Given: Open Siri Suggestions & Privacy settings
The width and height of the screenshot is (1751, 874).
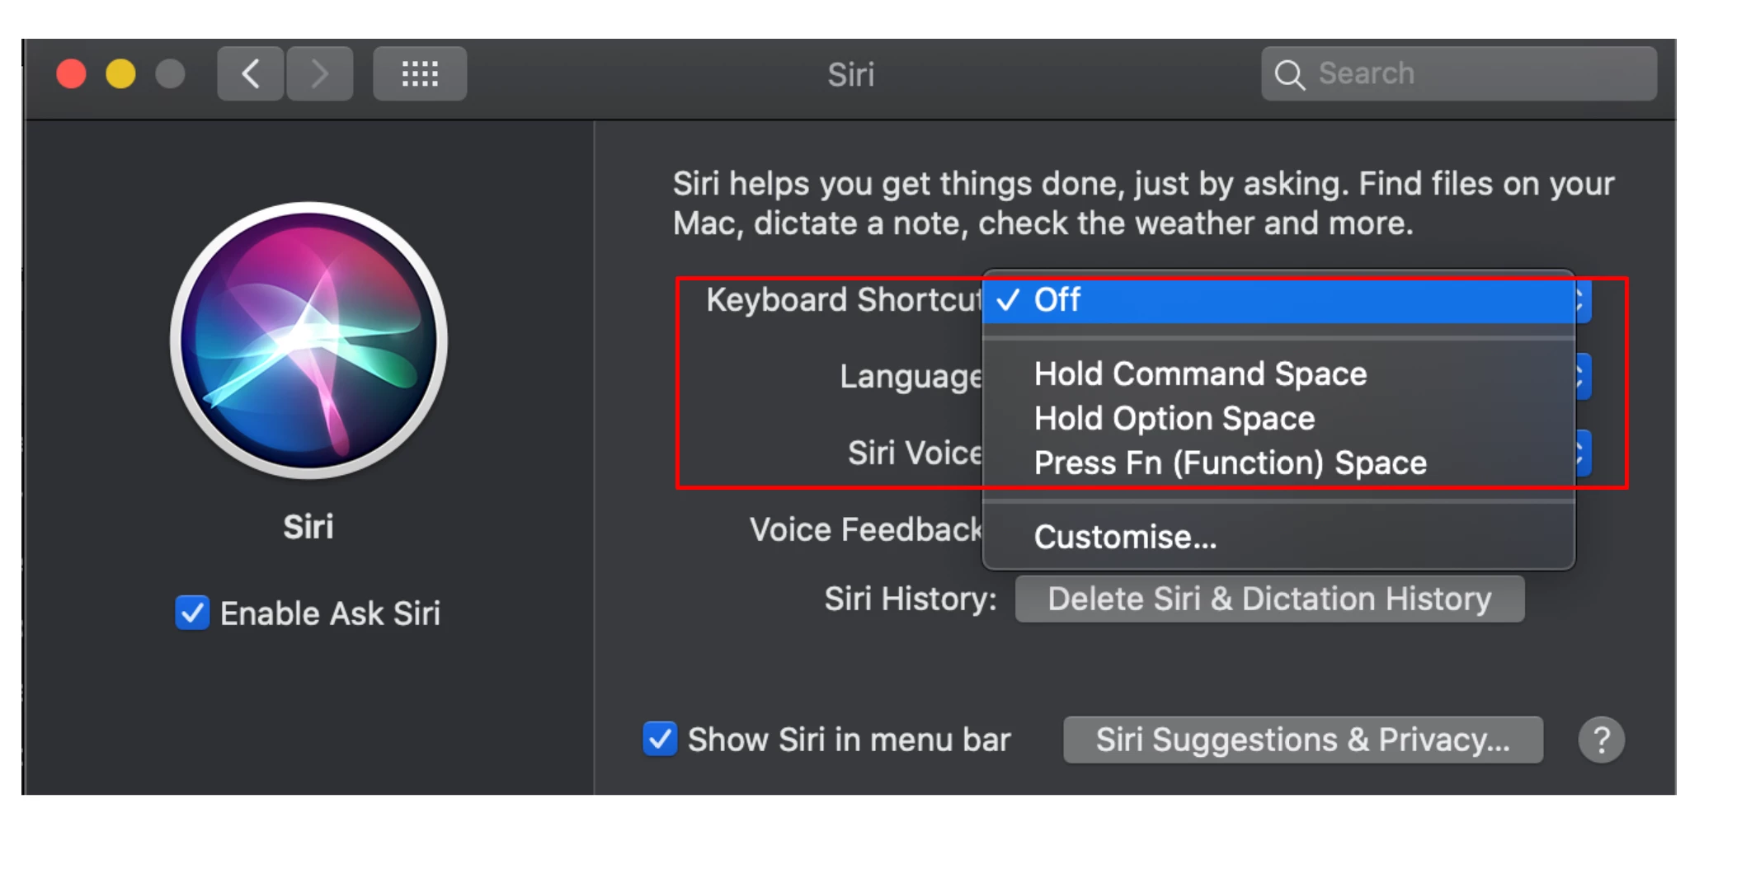Looking at the screenshot, I should tap(1302, 740).
